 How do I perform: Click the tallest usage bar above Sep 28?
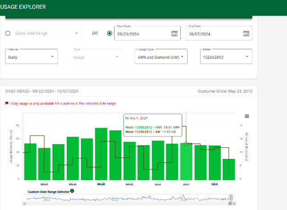(101, 154)
